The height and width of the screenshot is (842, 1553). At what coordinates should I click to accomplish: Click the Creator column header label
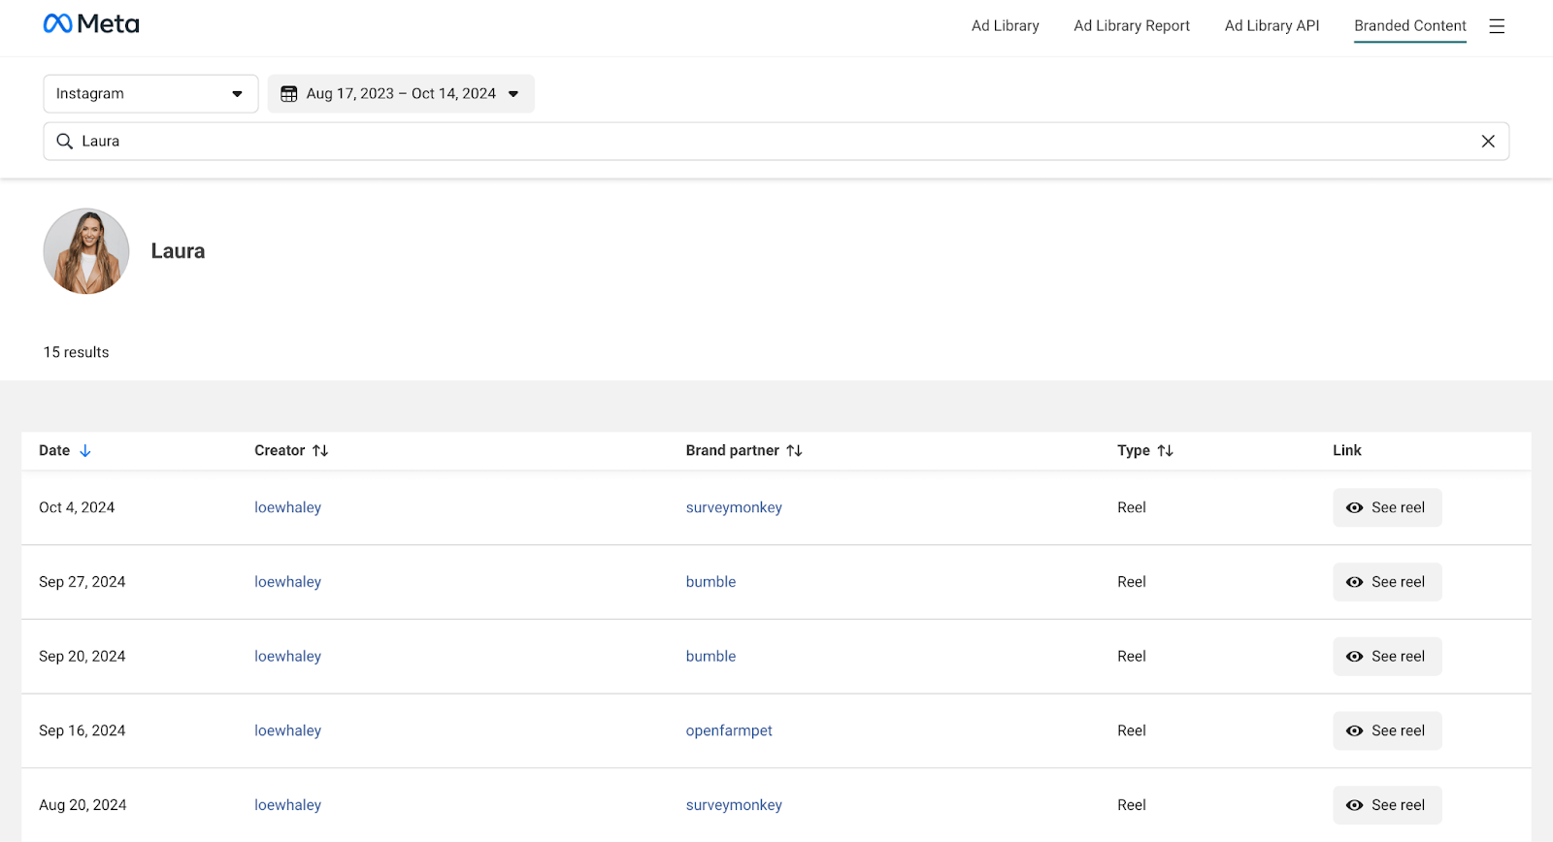pyautogui.click(x=280, y=451)
